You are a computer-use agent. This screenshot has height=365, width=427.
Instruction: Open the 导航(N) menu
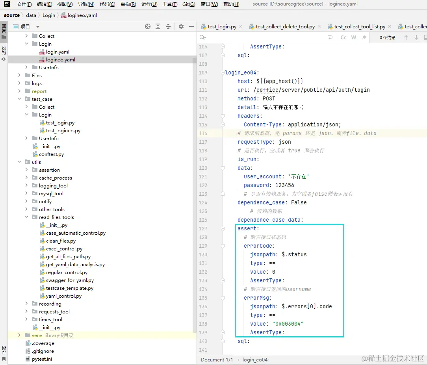(86, 4)
